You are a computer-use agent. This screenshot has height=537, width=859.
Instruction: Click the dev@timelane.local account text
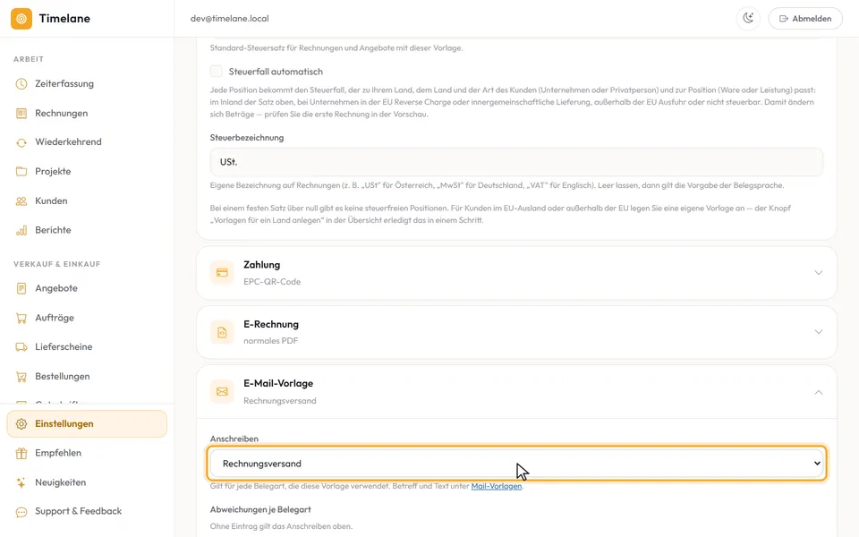coord(230,19)
